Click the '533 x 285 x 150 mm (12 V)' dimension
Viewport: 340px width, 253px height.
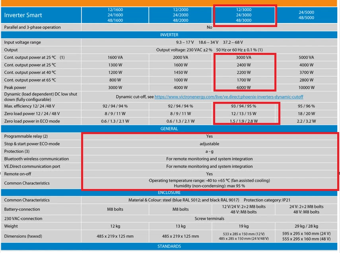[x=244, y=234]
